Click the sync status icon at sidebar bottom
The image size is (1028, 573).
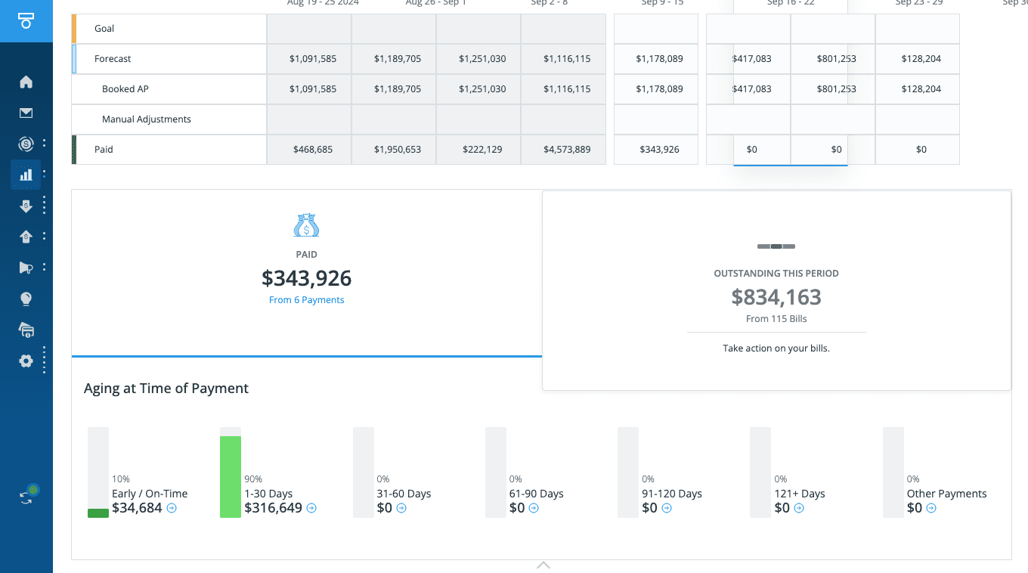(27, 495)
